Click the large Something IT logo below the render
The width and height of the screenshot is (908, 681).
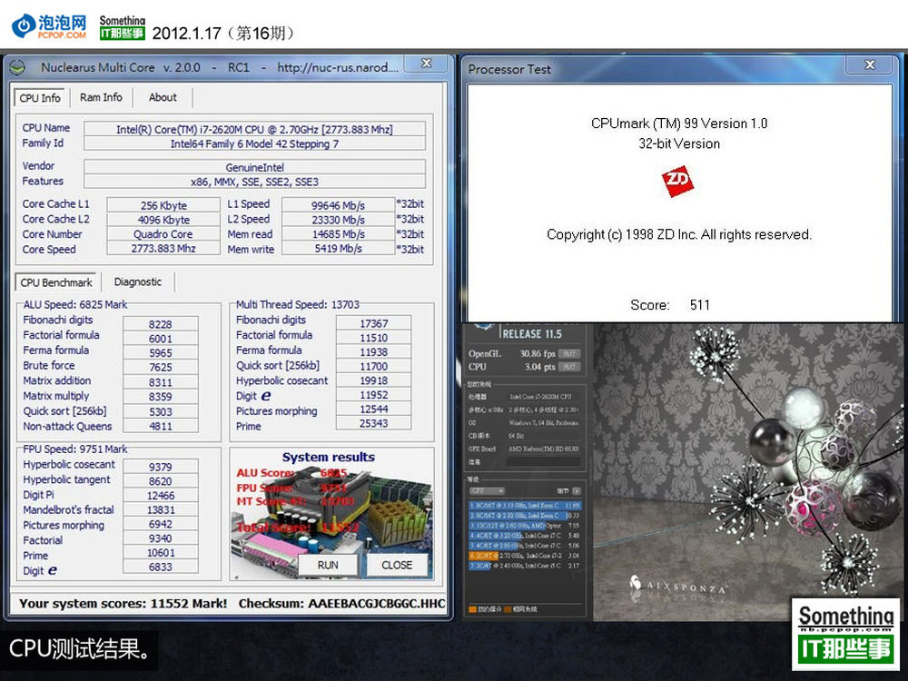pyautogui.click(x=846, y=634)
